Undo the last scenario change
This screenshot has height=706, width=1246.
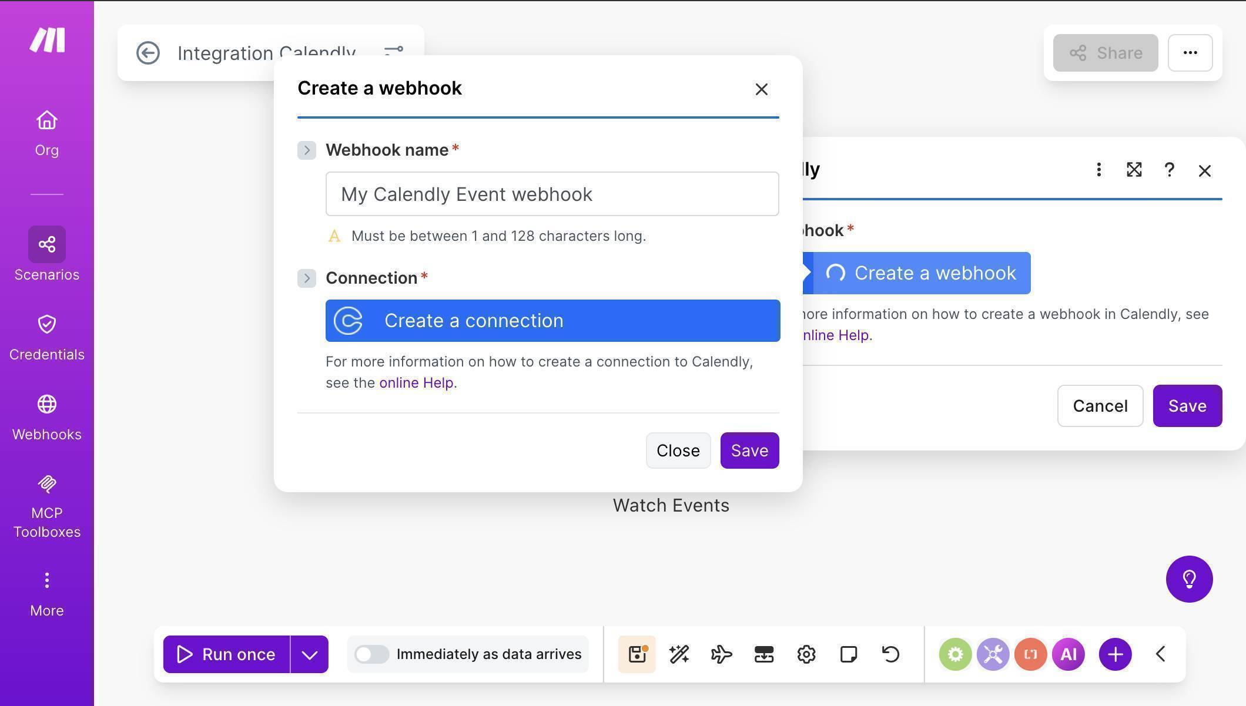click(889, 654)
